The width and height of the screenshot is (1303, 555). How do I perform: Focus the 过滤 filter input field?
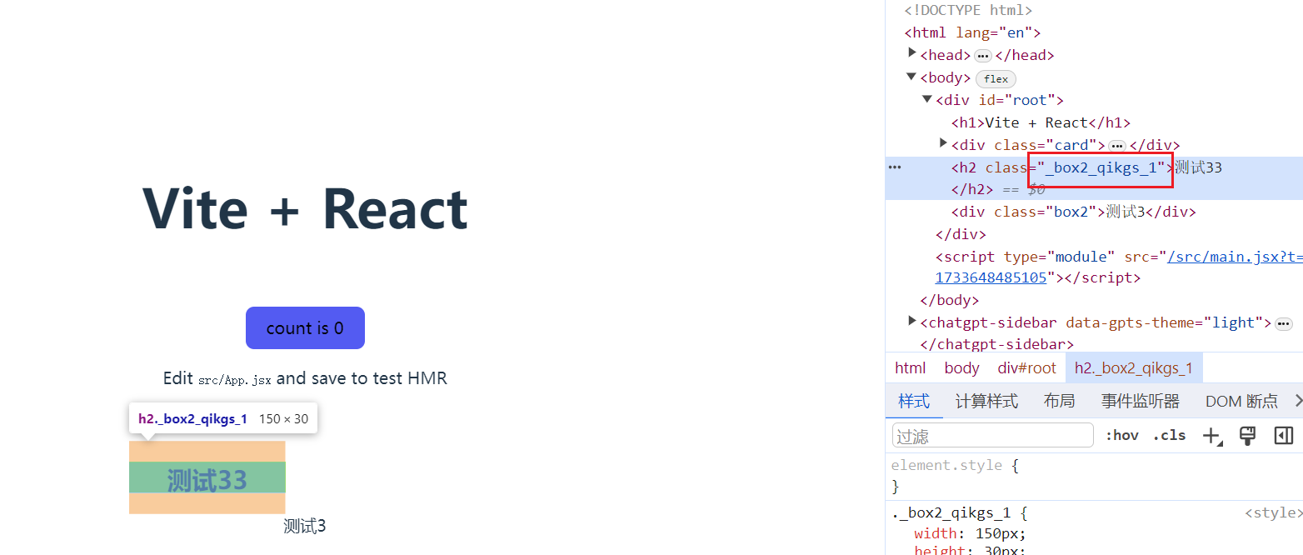[x=992, y=436]
